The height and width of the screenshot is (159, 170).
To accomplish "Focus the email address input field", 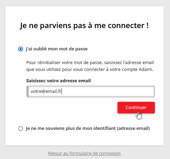I will click(x=91, y=91).
